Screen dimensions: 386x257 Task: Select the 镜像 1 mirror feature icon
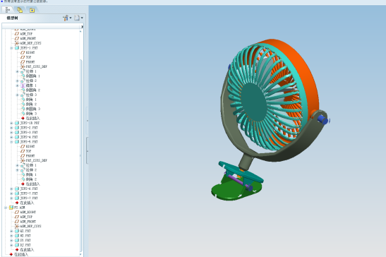(23, 85)
